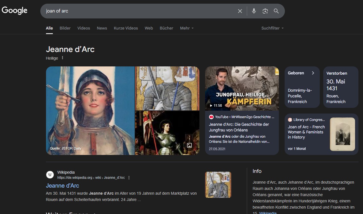Click Quelle: JSTOR Daily caption

(66, 148)
